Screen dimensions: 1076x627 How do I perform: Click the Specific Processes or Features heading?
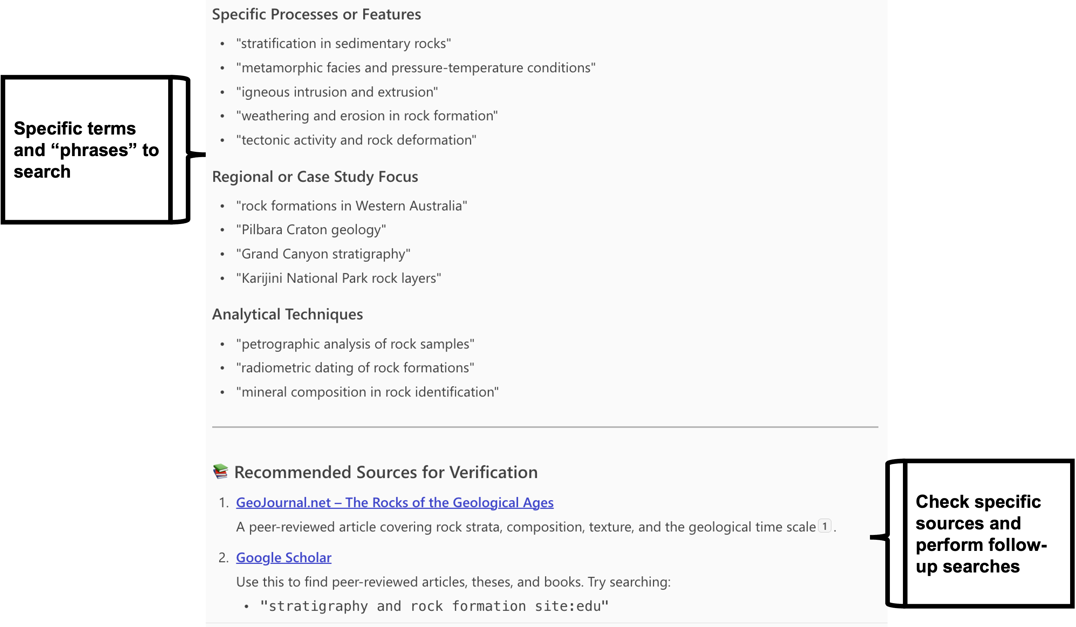[316, 14]
